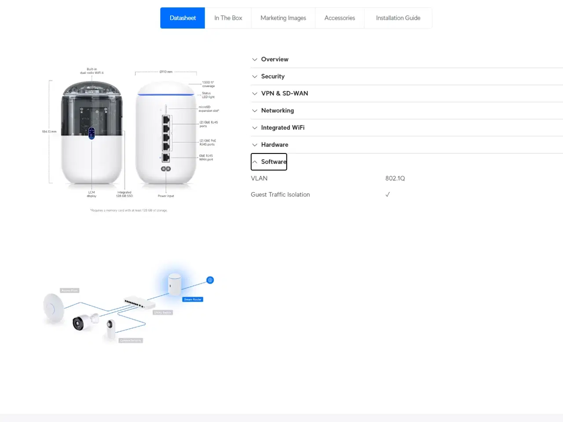Switch to the In The Box tab
563x422 pixels.
click(228, 18)
